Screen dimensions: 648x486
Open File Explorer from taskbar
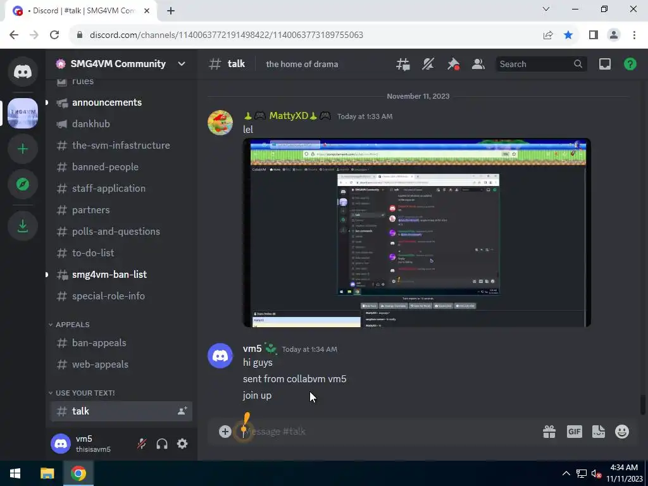point(47,473)
